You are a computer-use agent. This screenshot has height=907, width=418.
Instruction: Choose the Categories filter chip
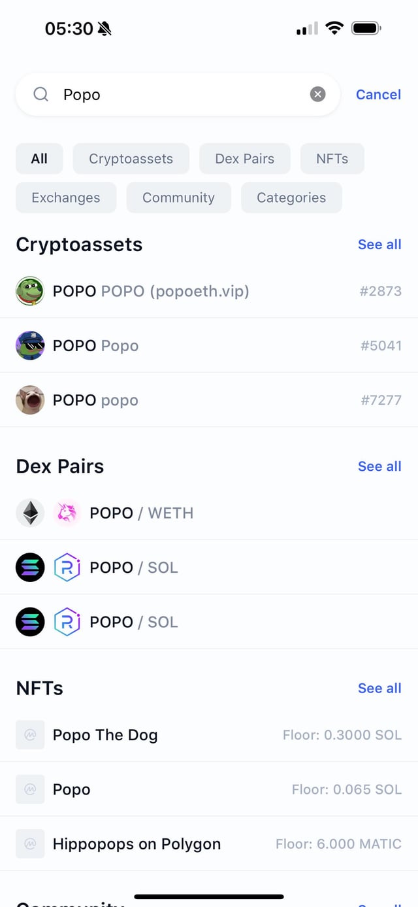291,197
